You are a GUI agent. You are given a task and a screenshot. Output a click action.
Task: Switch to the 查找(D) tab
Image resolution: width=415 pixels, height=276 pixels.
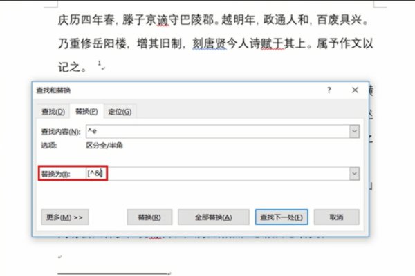point(53,112)
